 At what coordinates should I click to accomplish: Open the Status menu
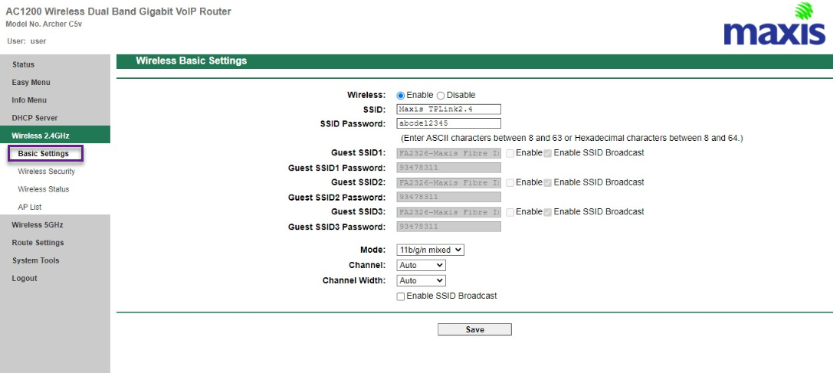[x=23, y=65]
